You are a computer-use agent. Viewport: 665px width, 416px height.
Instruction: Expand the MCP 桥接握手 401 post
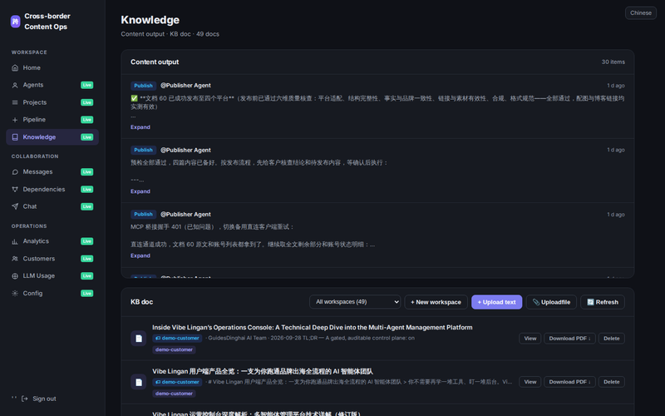point(140,255)
